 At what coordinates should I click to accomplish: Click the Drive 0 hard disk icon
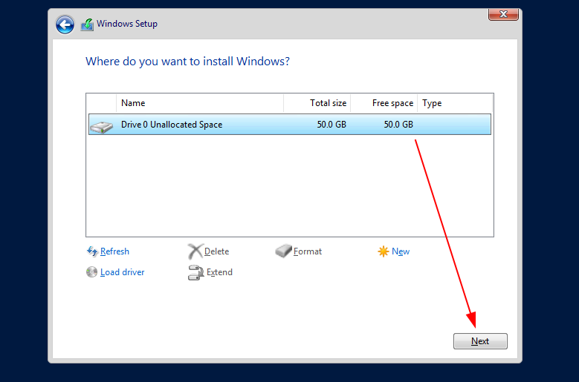coord(101,127)
